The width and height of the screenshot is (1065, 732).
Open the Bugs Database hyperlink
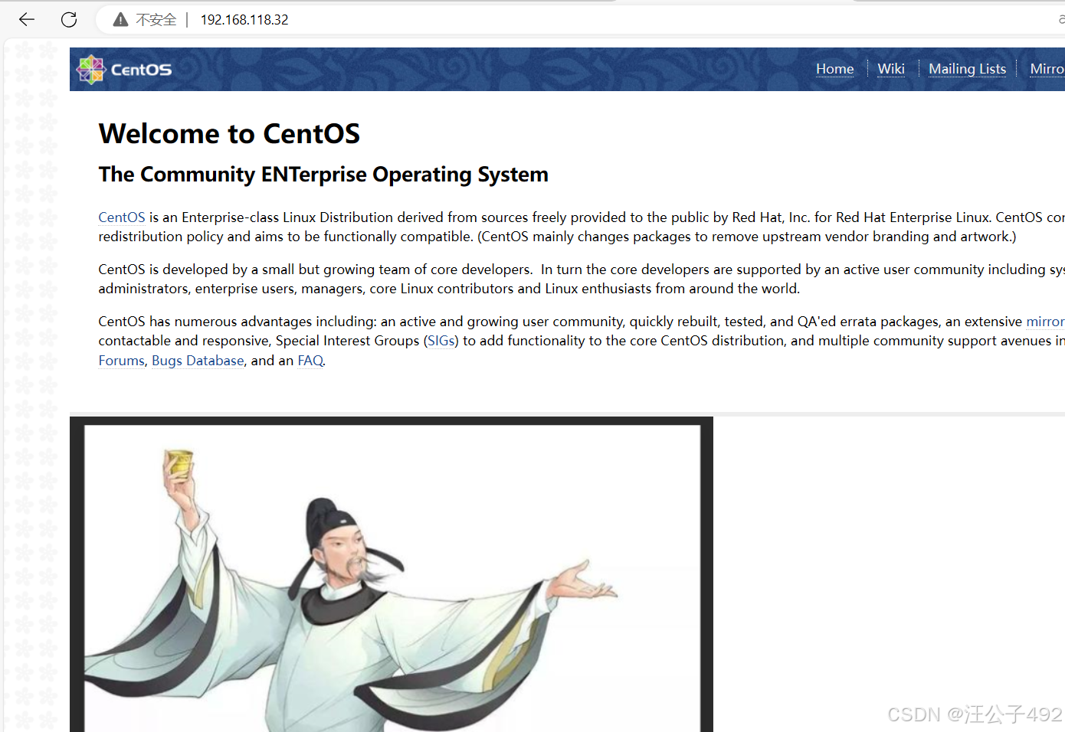[198, 360]
